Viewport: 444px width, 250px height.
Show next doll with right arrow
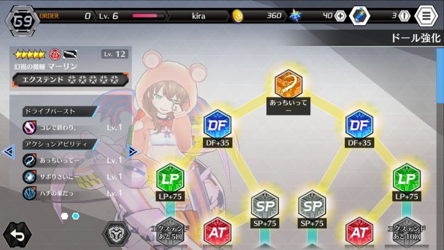click(132, 151)
